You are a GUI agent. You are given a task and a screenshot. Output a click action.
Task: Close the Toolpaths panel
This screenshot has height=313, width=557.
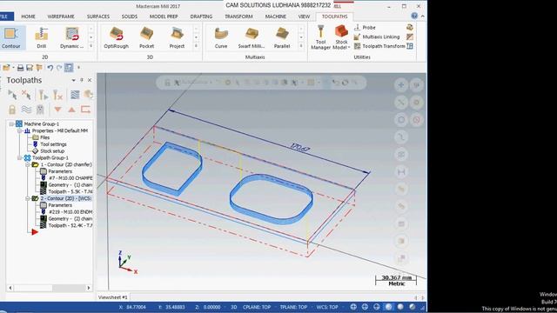[x=90, y=80]
